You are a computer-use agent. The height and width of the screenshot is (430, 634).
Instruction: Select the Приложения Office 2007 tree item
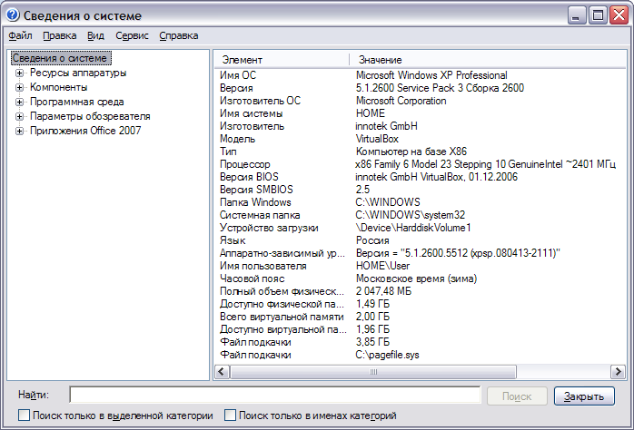click(85, 132)
